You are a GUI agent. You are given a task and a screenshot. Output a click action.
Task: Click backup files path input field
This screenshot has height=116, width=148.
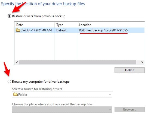62,109
